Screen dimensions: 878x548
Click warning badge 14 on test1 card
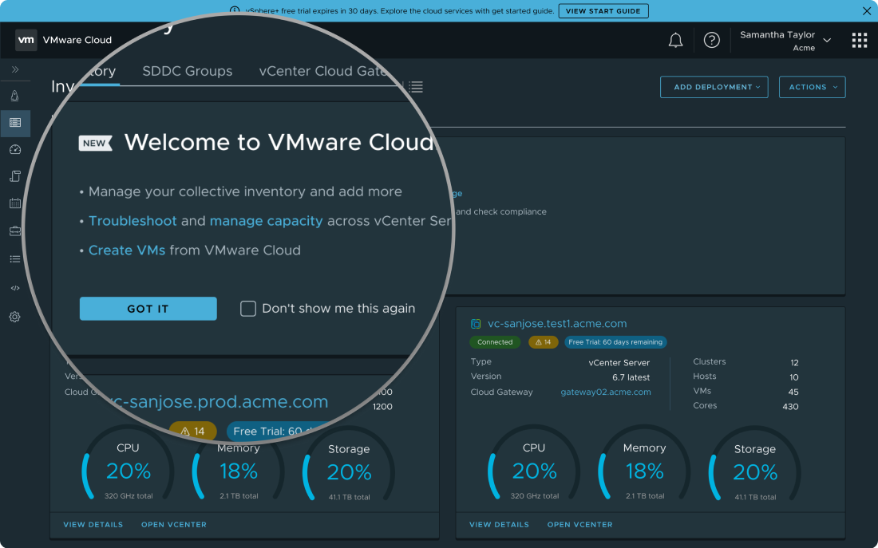tap(543, 342)
